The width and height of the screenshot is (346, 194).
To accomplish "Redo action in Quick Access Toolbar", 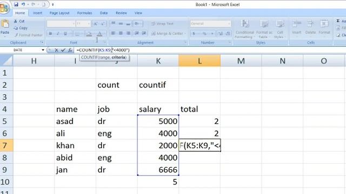I will [x=34, y=4].
